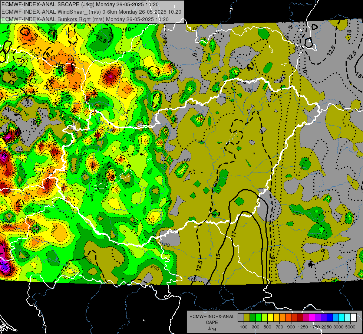
Task: Click the 300 tick label in the legend
Action: 255,327
